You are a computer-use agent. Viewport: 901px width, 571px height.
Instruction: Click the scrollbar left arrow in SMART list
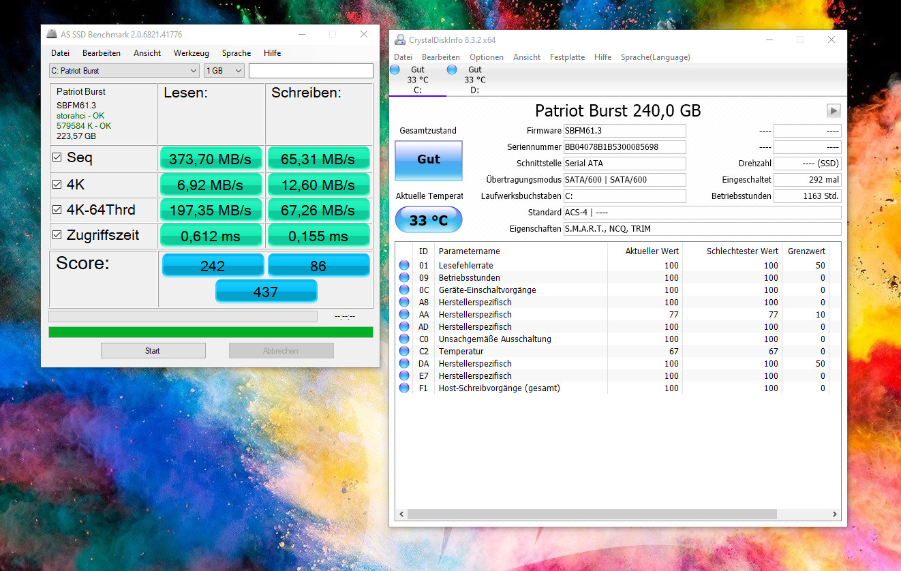pyautogui.click(x=401, y=514)
